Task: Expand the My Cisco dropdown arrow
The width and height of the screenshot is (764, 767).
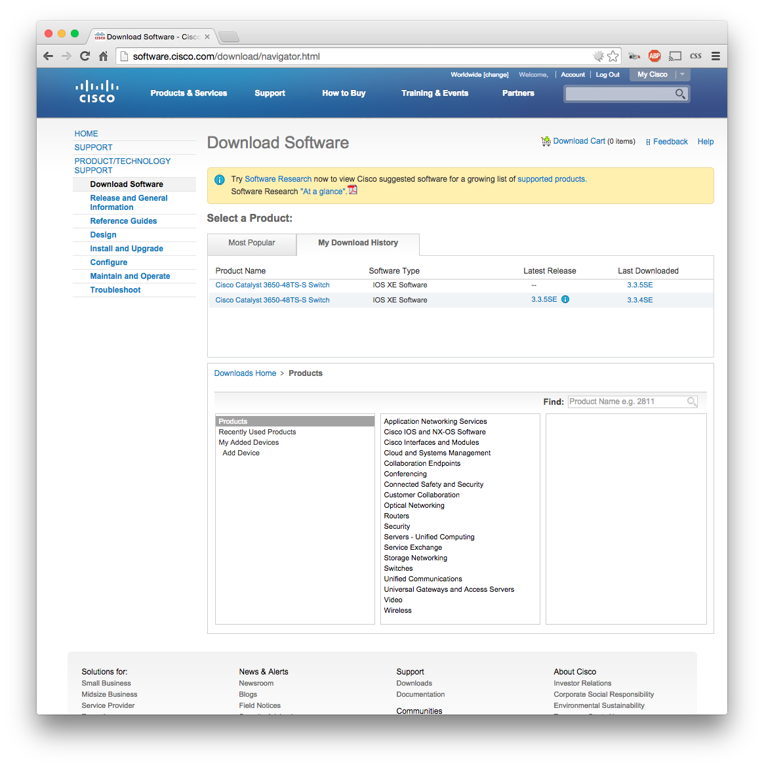Action: coord(683,74)
